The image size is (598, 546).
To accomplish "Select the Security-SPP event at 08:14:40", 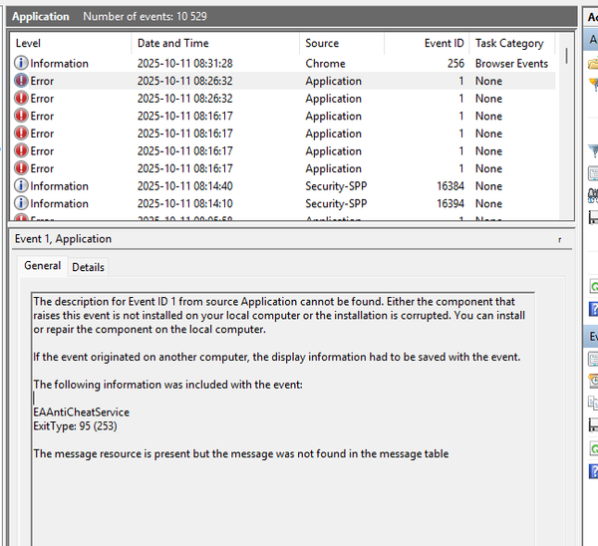I will (299, 186).
